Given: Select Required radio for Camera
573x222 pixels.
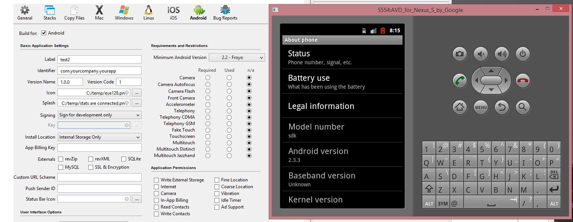Looking at the screenshot, I should click(208, 78).
